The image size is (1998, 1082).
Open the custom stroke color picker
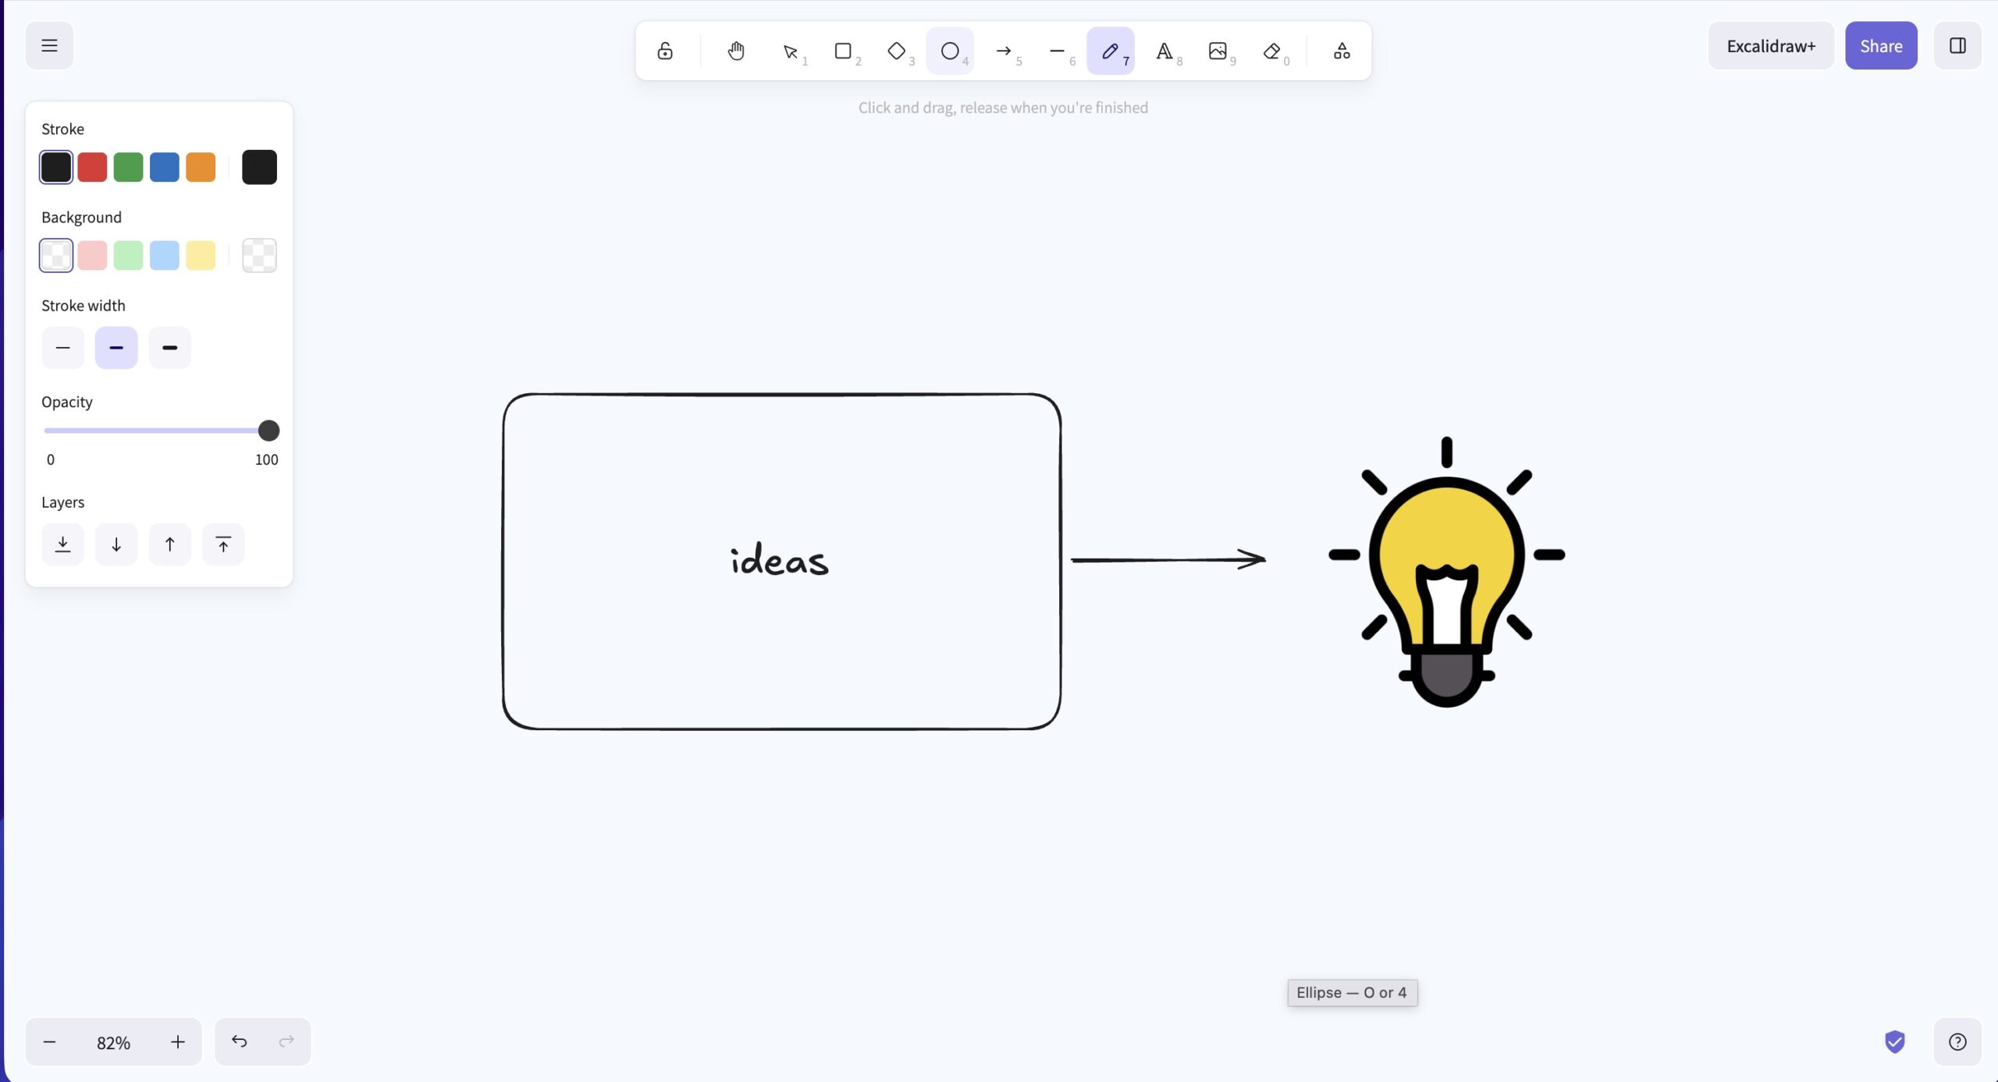(259, 167)
